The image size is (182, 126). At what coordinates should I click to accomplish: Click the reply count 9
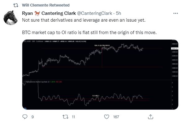coord(32,117)
